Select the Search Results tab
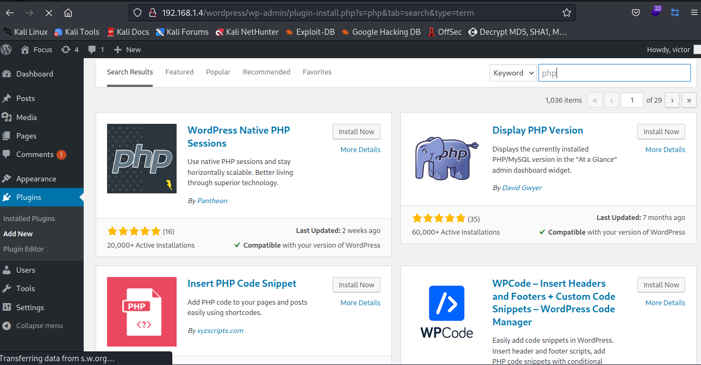The width and height of the screenshot is (701, 365). pos(130,72)
